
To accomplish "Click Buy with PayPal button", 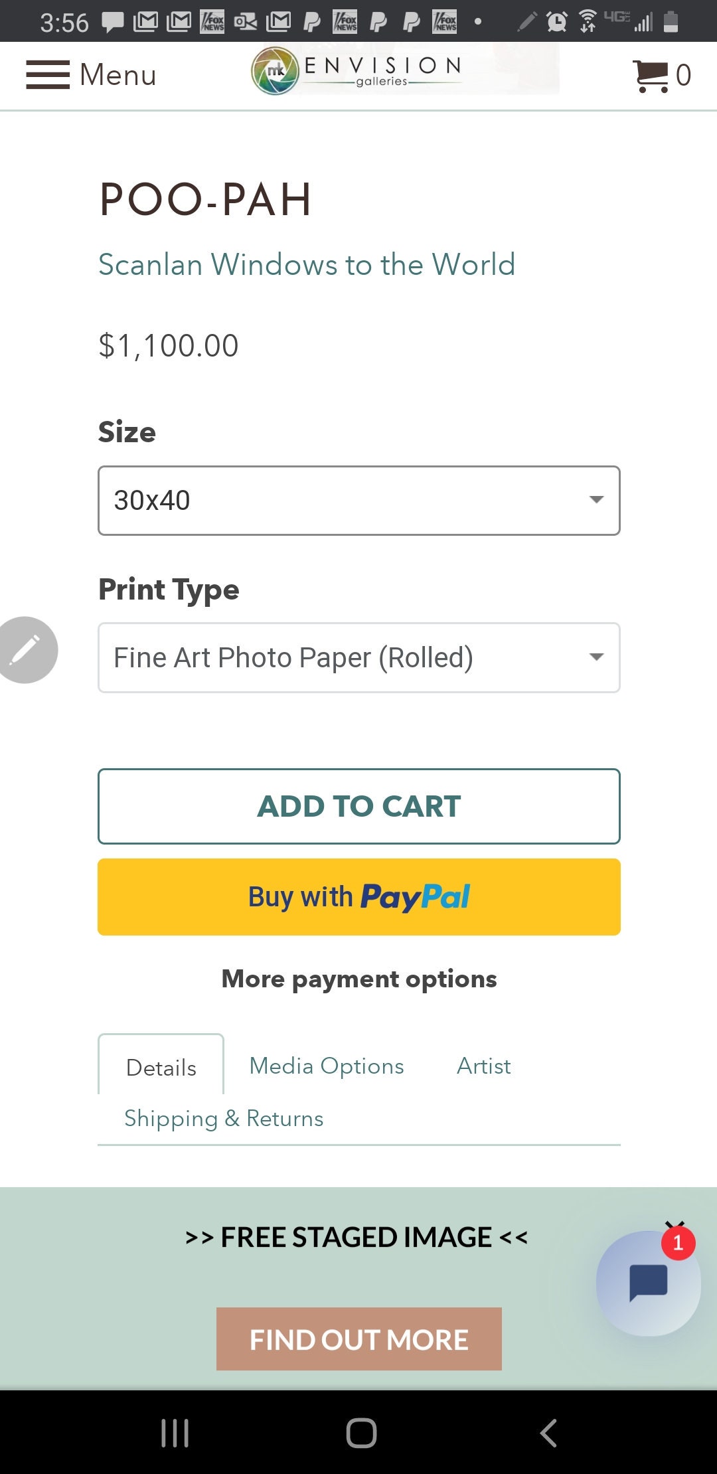I will coord(359,897).
